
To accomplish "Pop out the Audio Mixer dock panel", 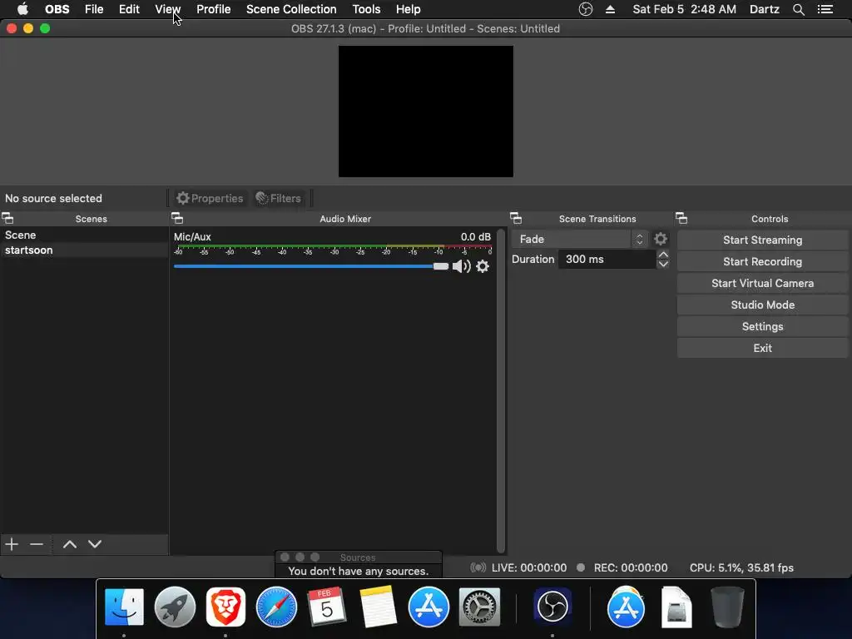I will click(x=177, y=219).
